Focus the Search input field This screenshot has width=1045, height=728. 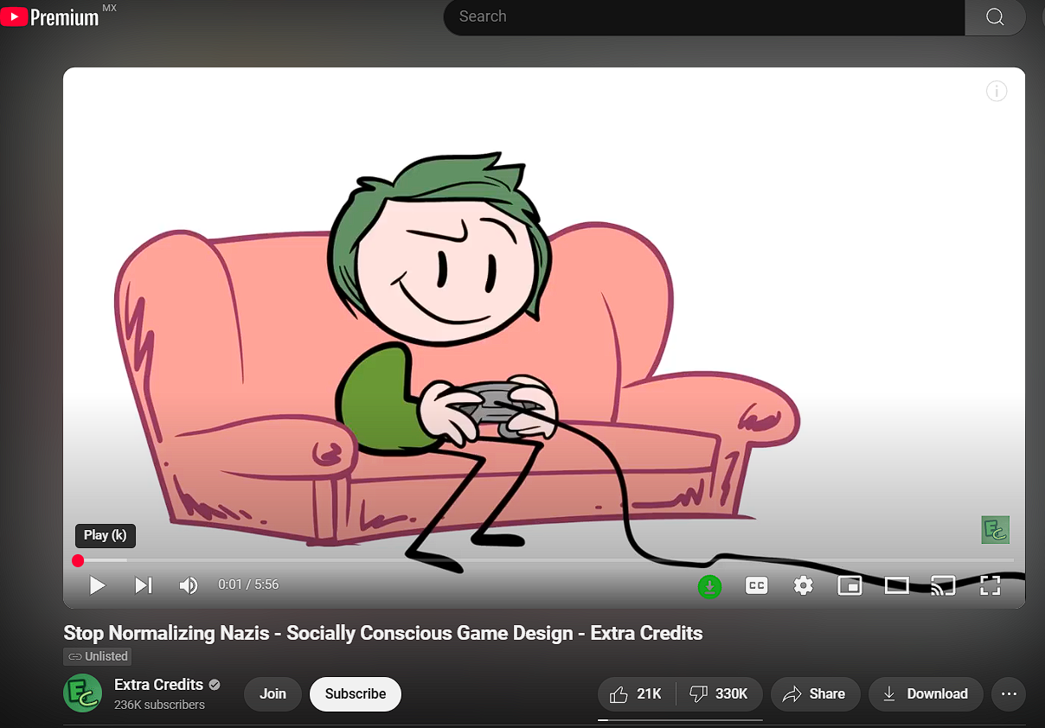704,16
